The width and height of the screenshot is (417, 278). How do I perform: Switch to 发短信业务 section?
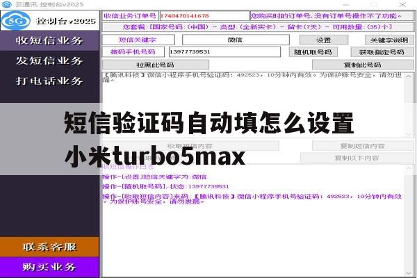(49, 60)
